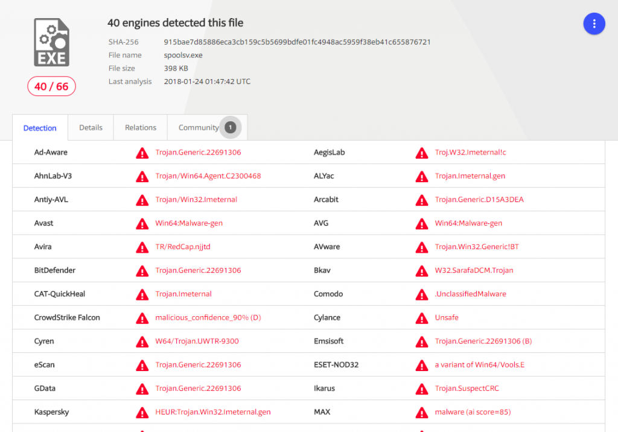Select the warning icon next to Avast
The width and height of the screenshot is (618, 432).
(142, 223)
